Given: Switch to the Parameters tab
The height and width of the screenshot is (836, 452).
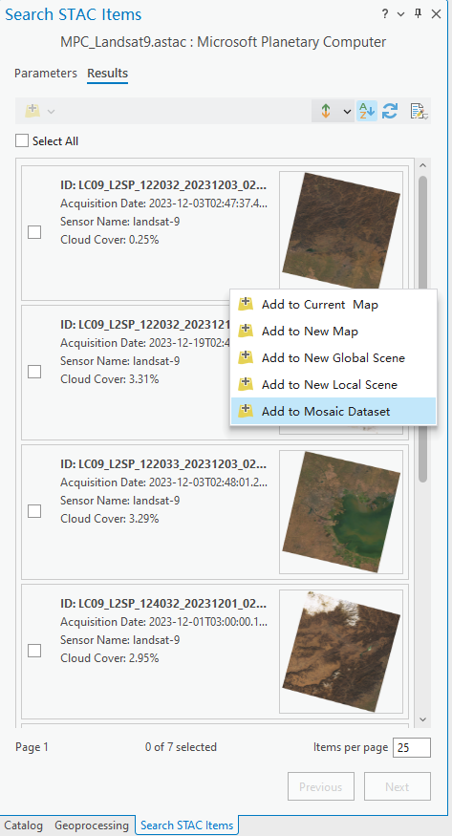Looking at the screenshot, I should point(46,73).
